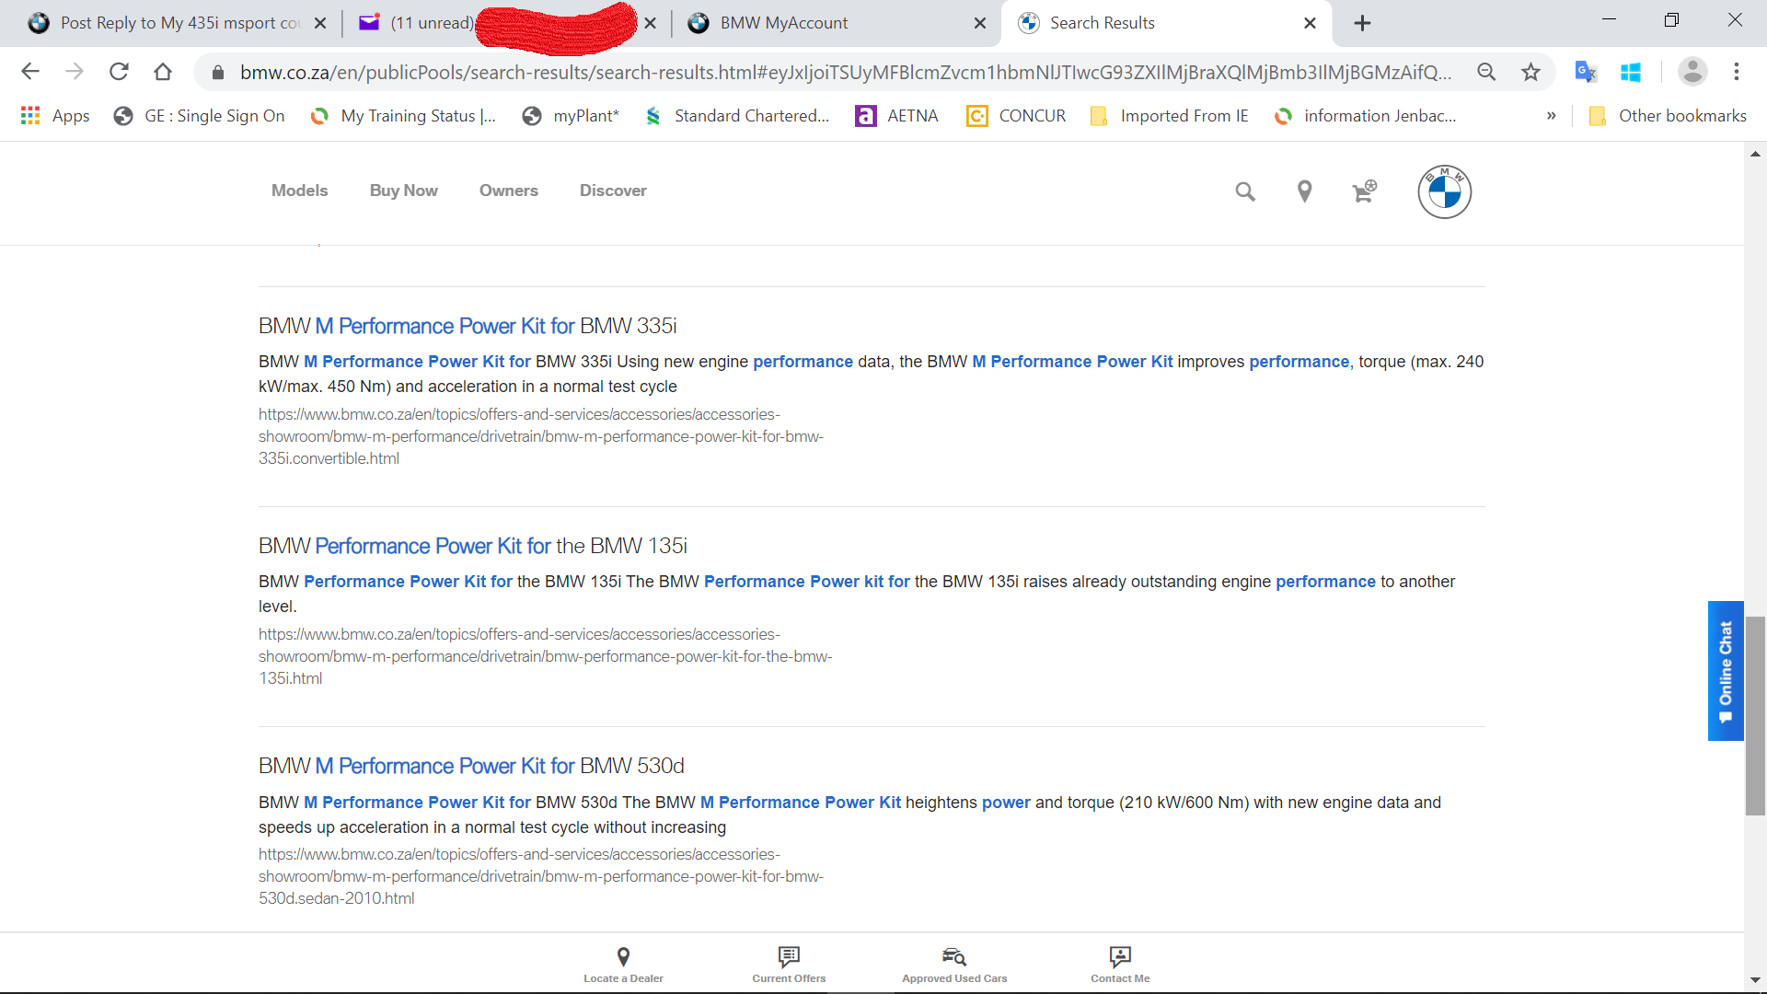The image size is (1767, 994).
Task: Switch to the BMW MyAccount tab
Action: click(x=783, y=23)
